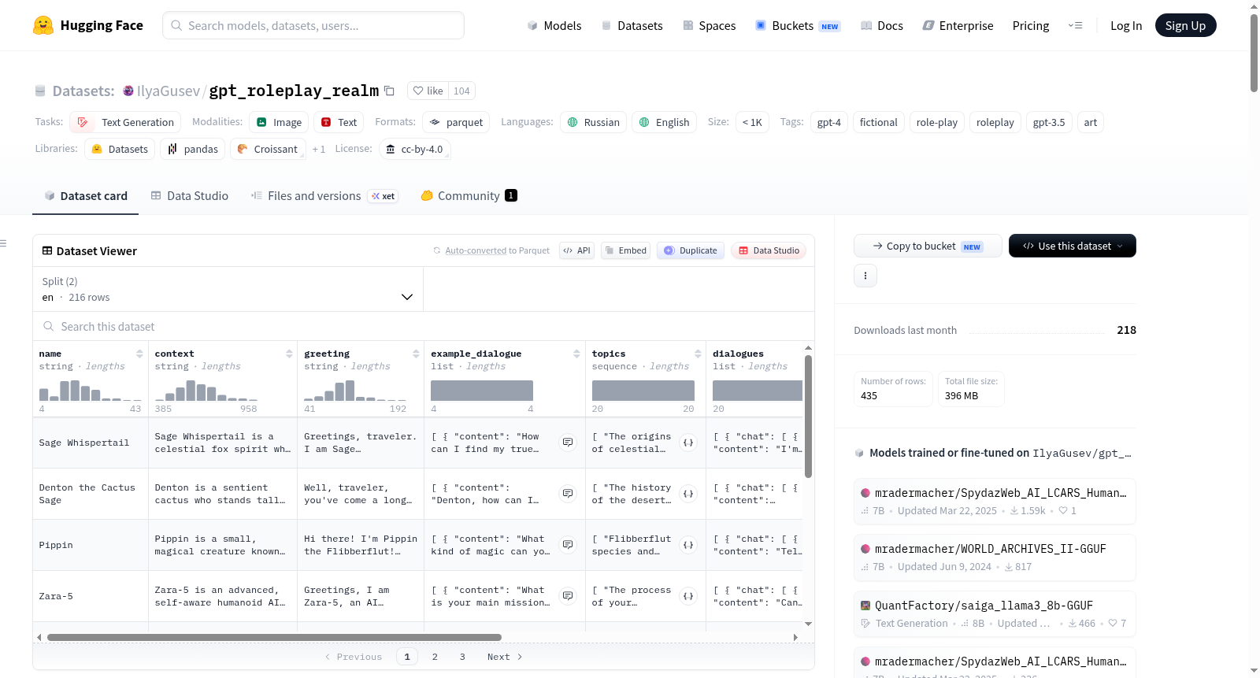The height and width of the screenshot is (678, 1260).
Task: Open chat view for Pippin example_dialogue
Action: (568, 545)
